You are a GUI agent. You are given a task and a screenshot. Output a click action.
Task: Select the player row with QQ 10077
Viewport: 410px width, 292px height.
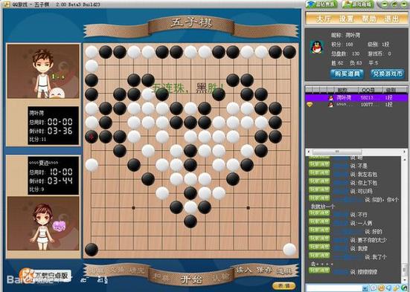pyautogui.click(x=356, y=105)
